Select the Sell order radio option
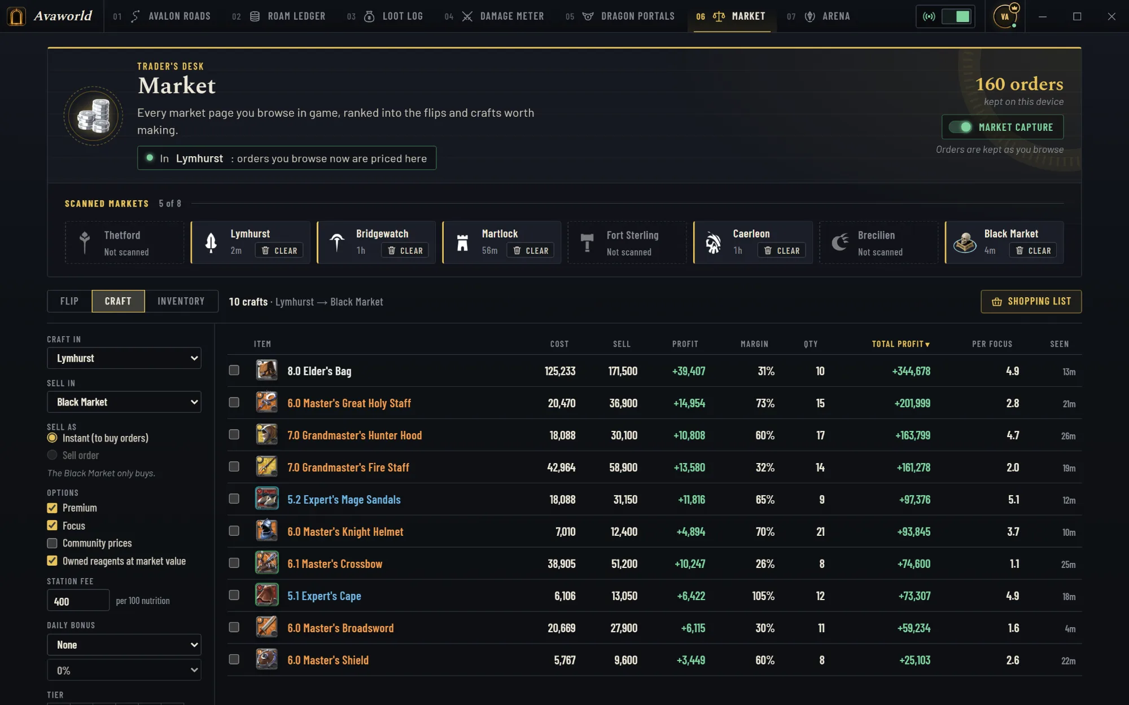This screenshot has width=1129, height=705. pos(52,455)
